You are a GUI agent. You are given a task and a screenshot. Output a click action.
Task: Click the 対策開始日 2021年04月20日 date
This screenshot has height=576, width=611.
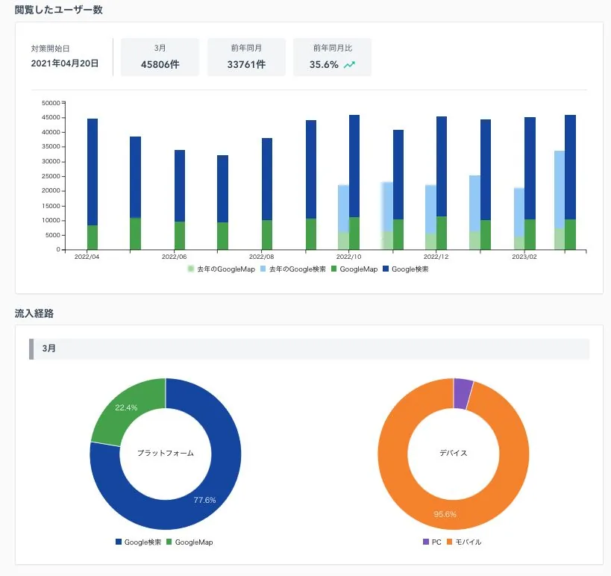[65, 63]
